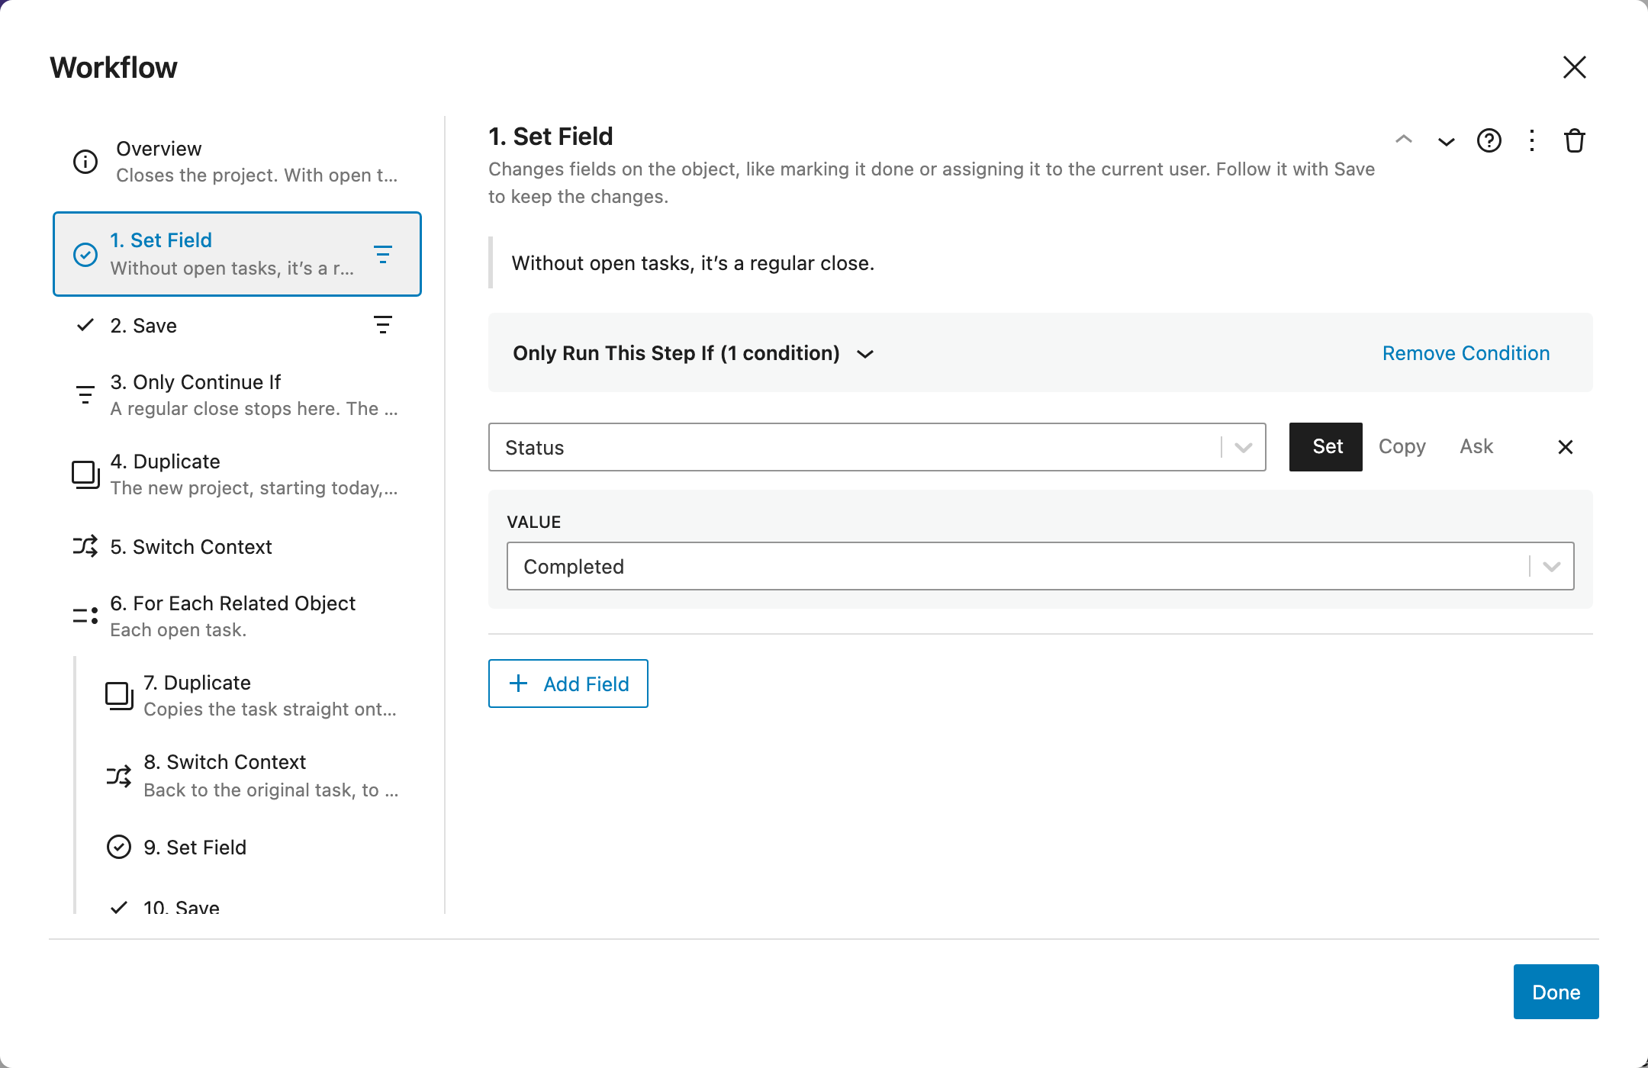Select step 4 Duplicate

[237, 474]
